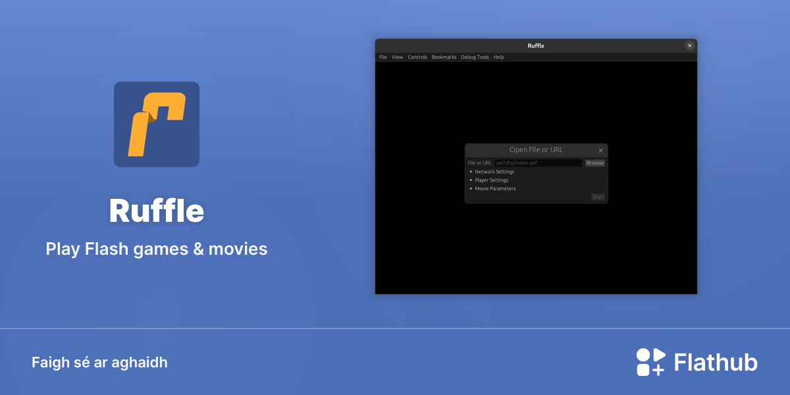The width and height of the screenshot is (790, 395).
Task: Open the View menu
Action: tap(397, 57)
